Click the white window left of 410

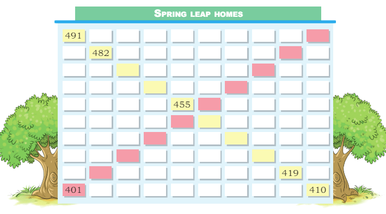(290, 190)
